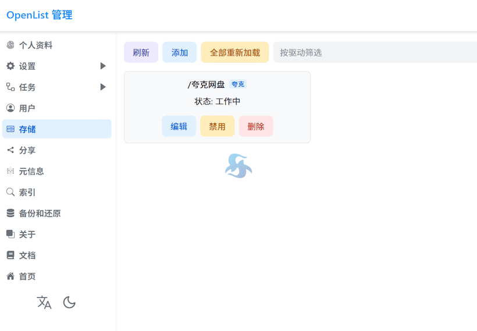Click the 索引 magnifier icon
The height and width of the screenshot is (331, 477).
pyautogui.click(x=10, y=192)
